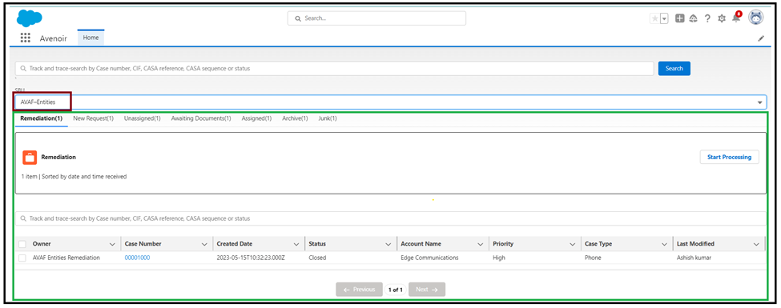Switch to the Unassigned(1) tab
This screenshot has height=308, width=781.
coord(142,118)
